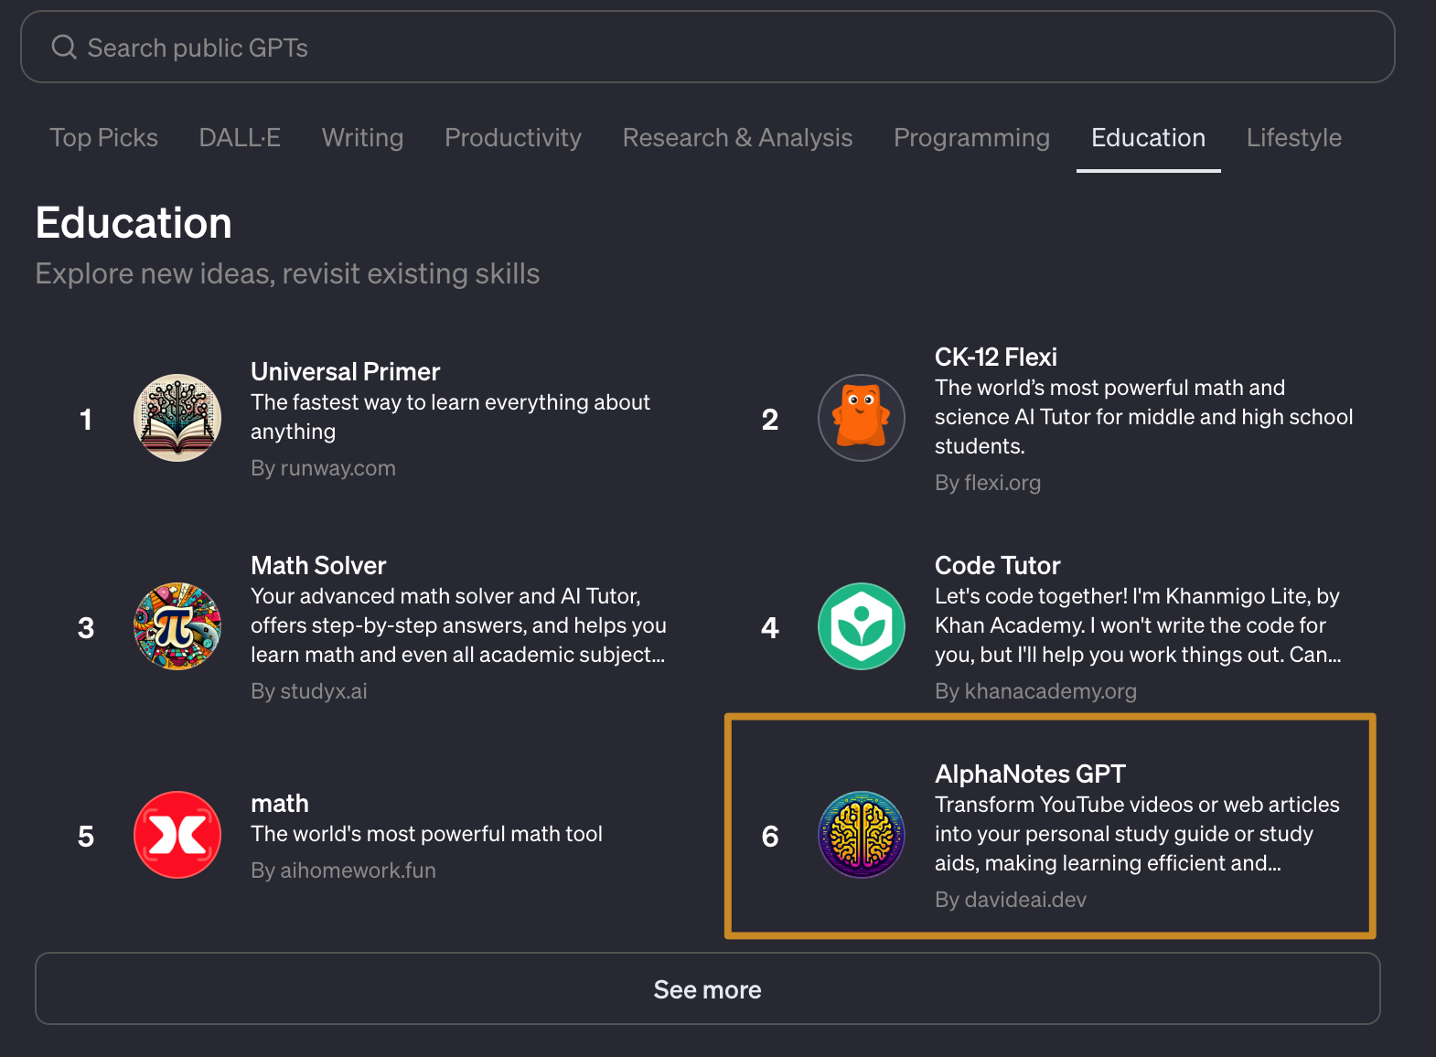
Task: Open the AlphaNotes GPT brain icon
Action: (x=862, y=835)
